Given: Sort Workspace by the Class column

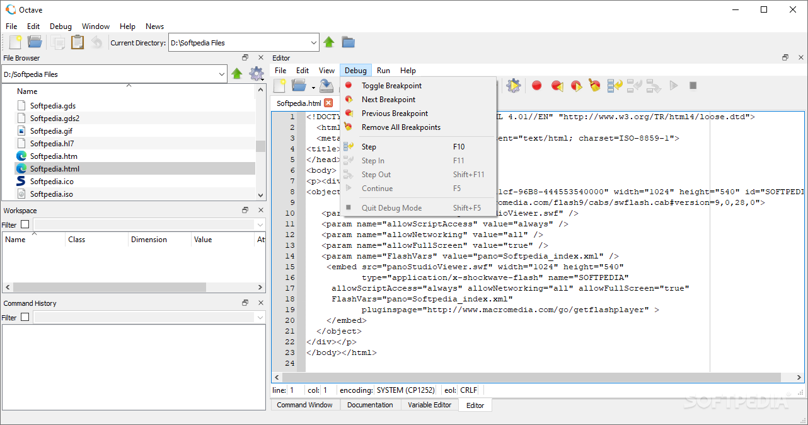Looking at the screenshot, I should pos(97,240).
